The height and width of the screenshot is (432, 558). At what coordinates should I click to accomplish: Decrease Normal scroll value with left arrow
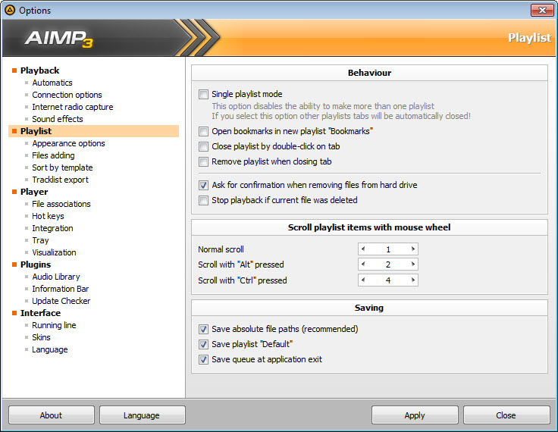(x=363, y=249)
